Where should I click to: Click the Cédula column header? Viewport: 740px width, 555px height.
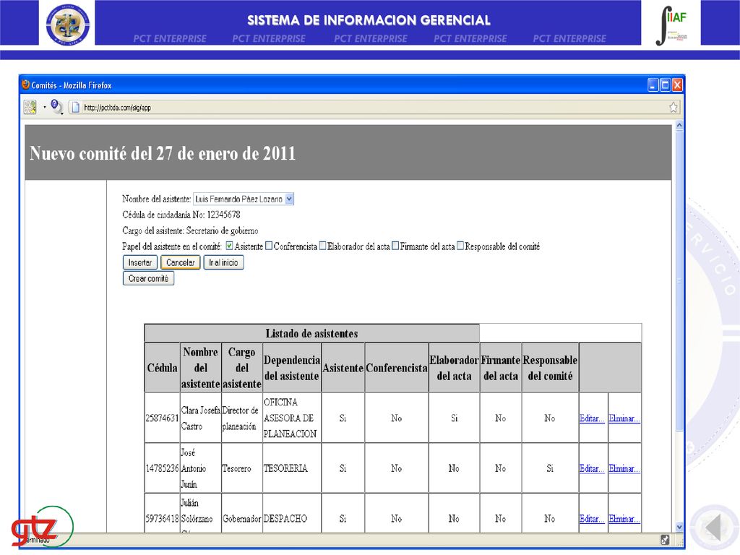pyautogui.click(x=162, y=368)
